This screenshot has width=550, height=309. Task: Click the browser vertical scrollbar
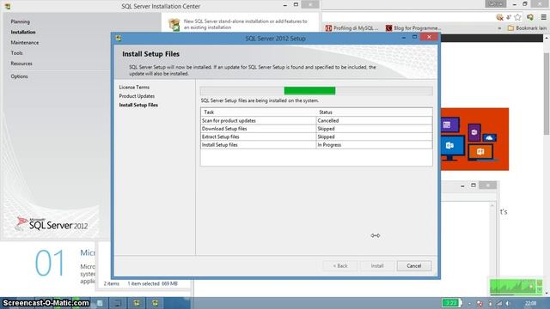[547, 94]
